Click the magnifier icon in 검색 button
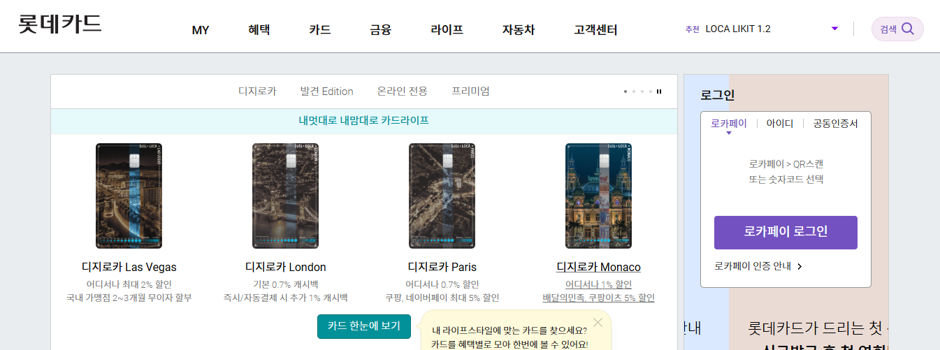 coord(908,29)
